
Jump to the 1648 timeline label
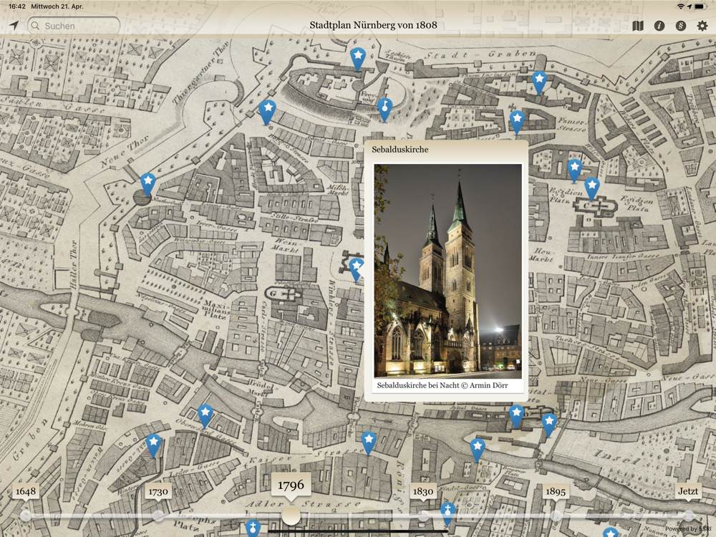[26, 491]
